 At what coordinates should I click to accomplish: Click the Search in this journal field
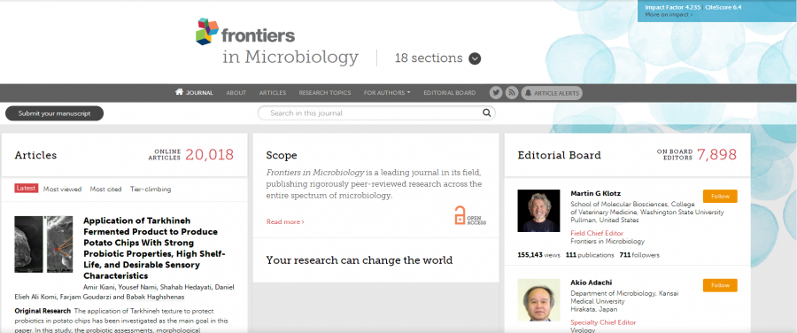tap(376, 112)
